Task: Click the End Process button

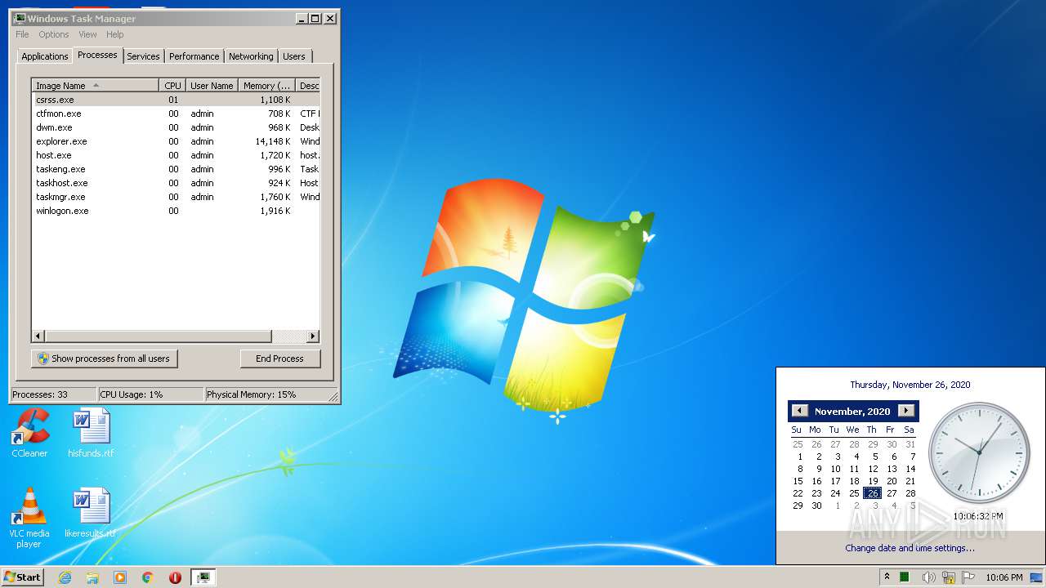Action: 280,359
